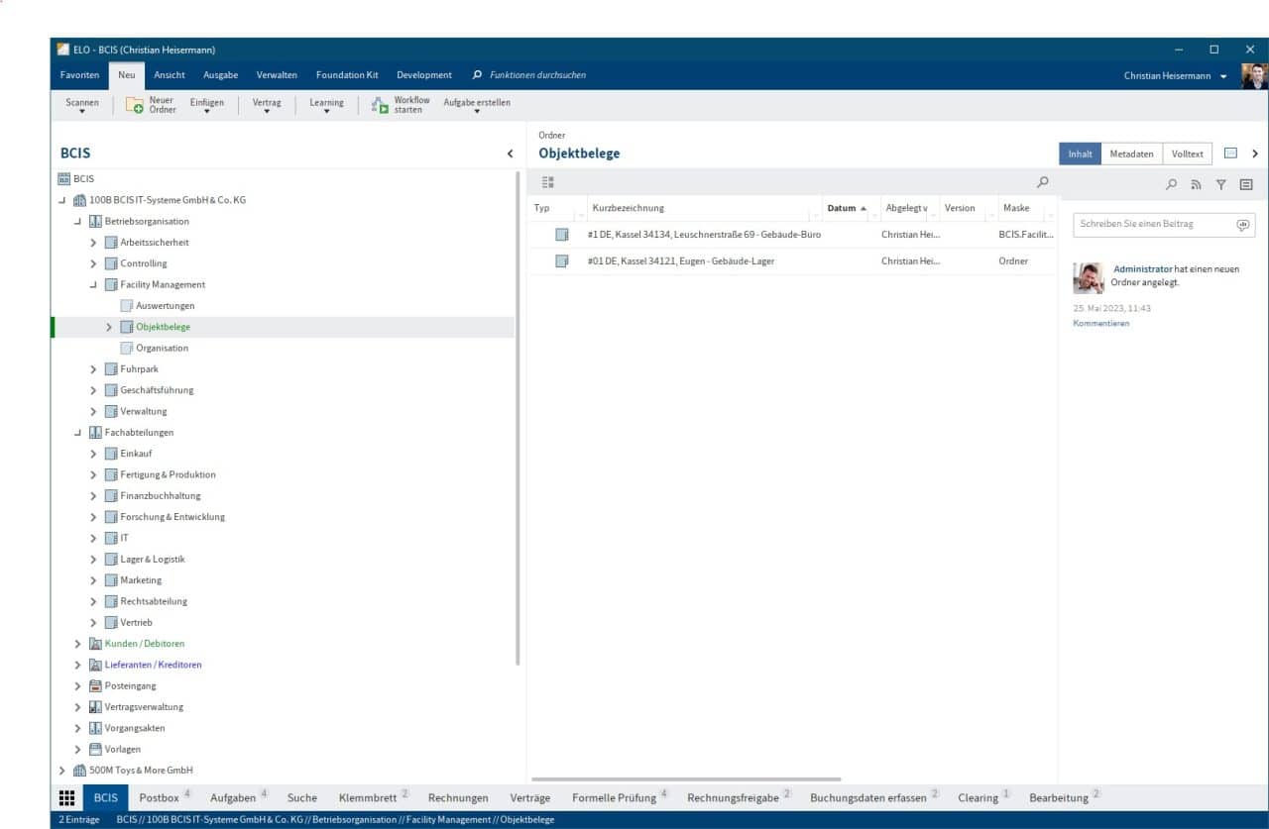Screen dimensions: 1269x829
Task: Click the BCIS archive root icon
Action: point(64,179)
